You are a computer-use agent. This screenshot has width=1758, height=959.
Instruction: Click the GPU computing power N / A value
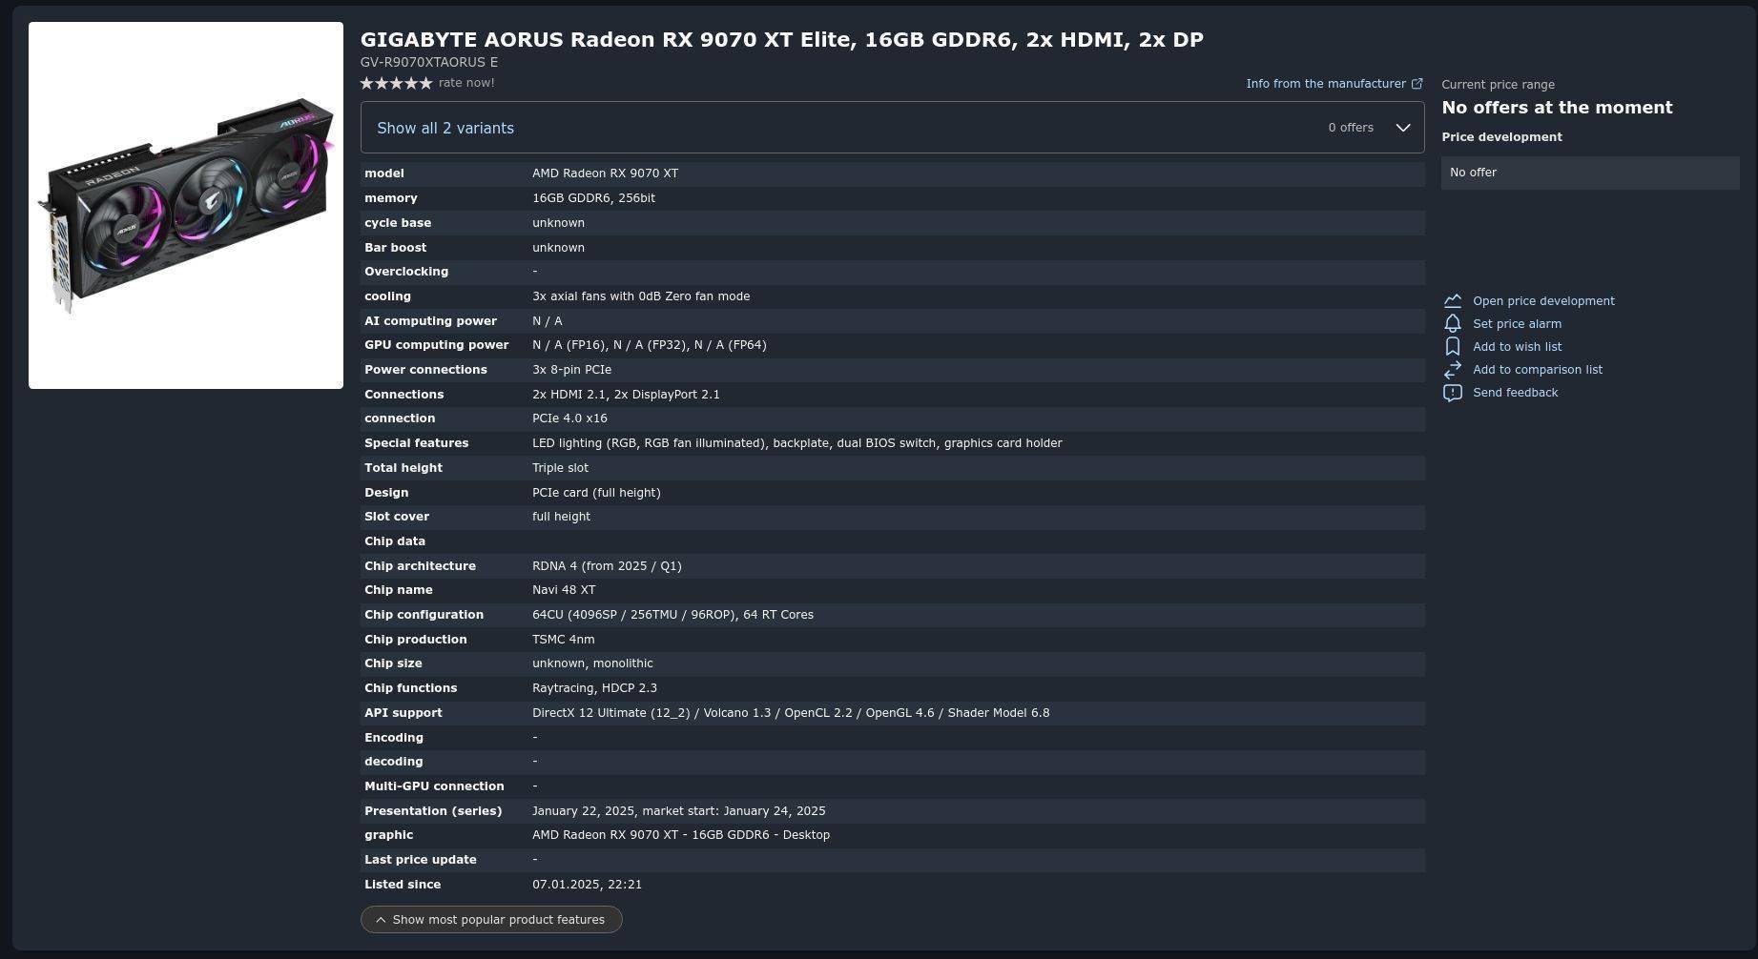pyautogui.click(x=649, y=345)
